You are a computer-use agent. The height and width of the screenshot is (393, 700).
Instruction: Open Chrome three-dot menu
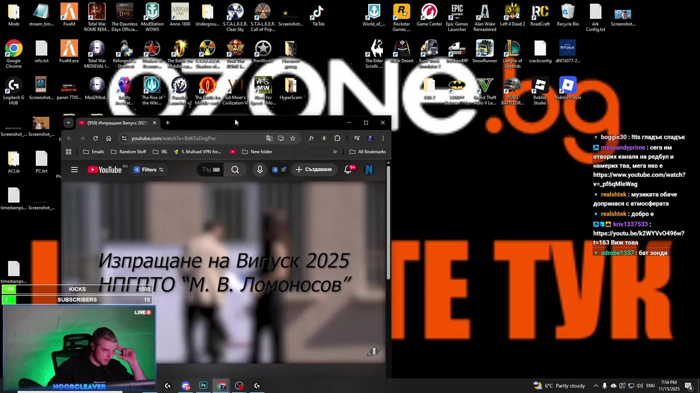click(383, 138)
